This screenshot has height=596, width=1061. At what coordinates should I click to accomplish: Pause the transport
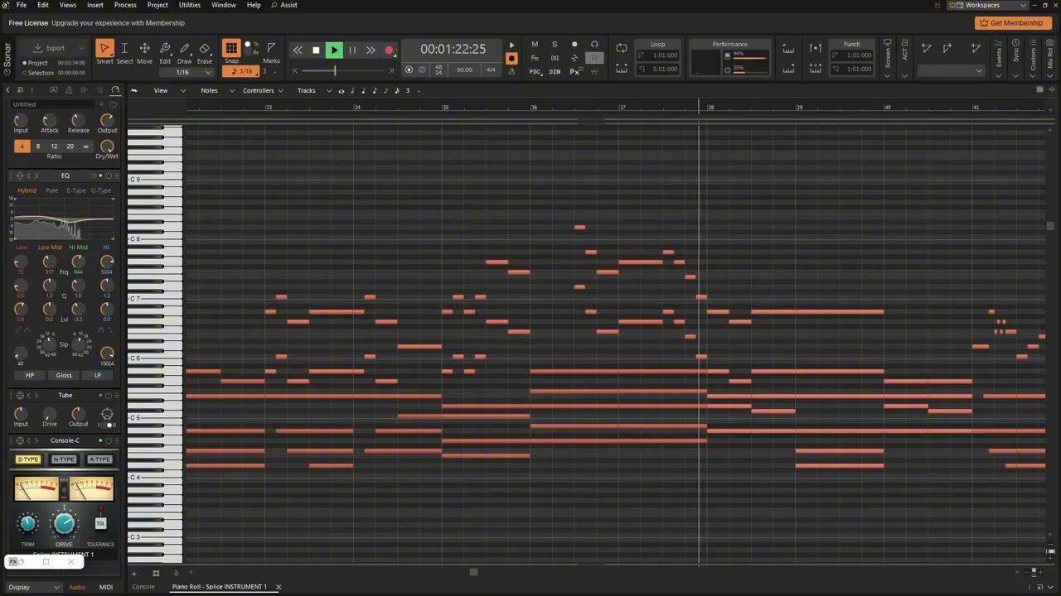point(352,50)
